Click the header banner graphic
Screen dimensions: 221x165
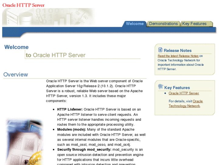[x=49, y=17]
